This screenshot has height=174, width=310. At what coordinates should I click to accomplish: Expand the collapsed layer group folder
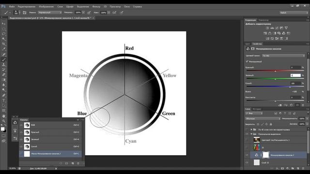point(251,130)
